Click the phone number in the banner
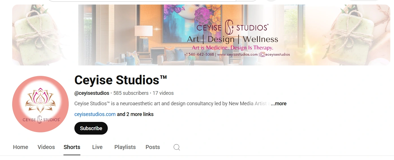 pyautogui.click(x=199, y=54)
